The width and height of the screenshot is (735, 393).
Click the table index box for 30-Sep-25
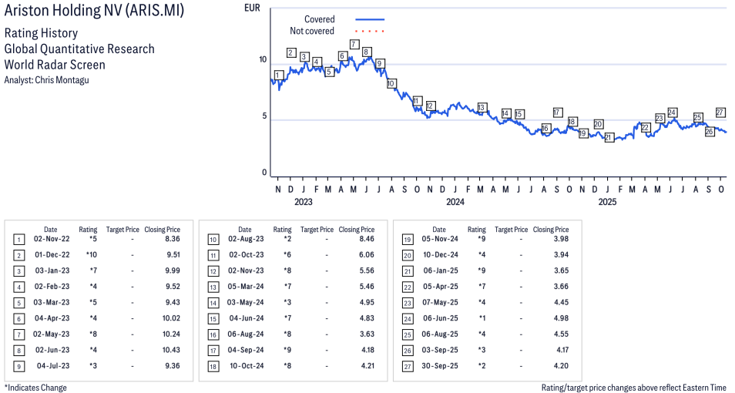coord(407,366)
